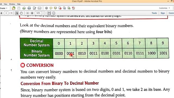Screen dimensions: 174x98
Task: Click the Save file floppy icon
Action: (x=19, y=8)
